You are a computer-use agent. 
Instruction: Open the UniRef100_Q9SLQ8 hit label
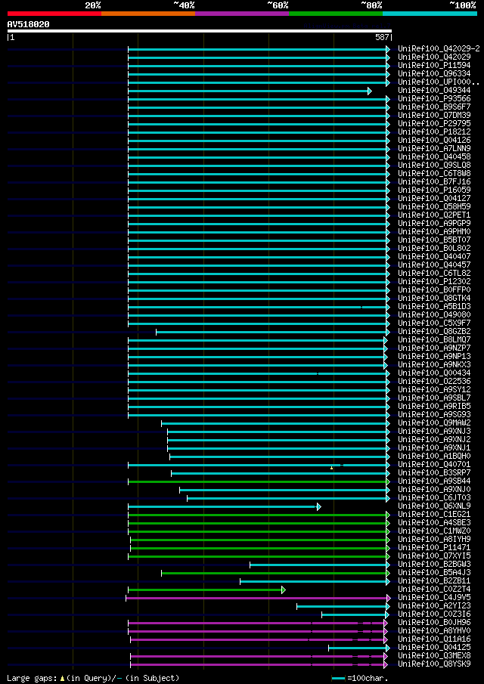coord(434,166)
